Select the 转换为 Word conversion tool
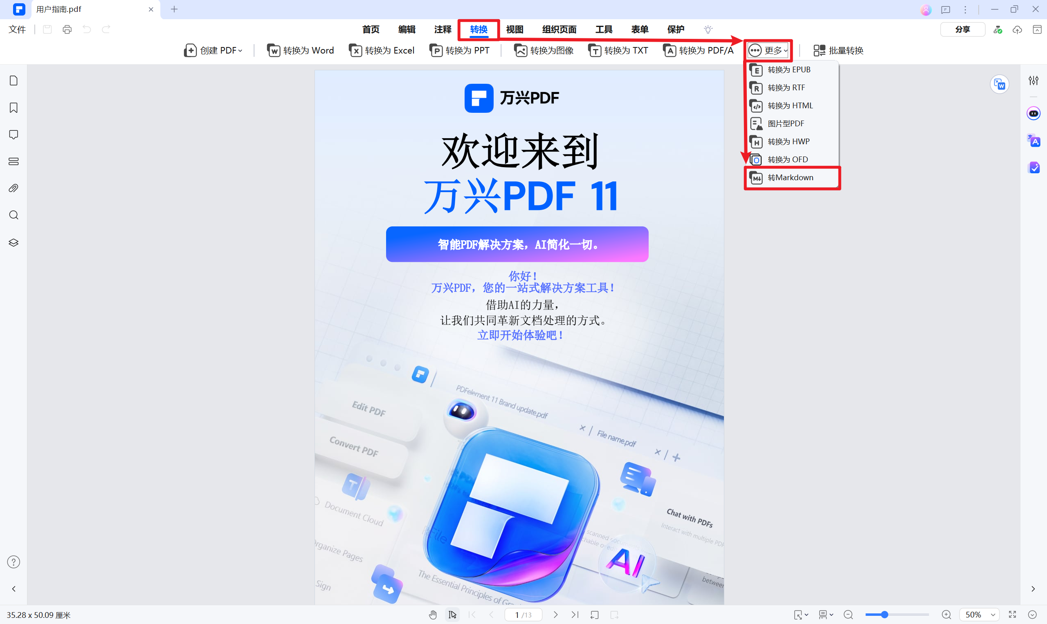The width and height of the screenshot is (1047, 624). coord(300,50)
